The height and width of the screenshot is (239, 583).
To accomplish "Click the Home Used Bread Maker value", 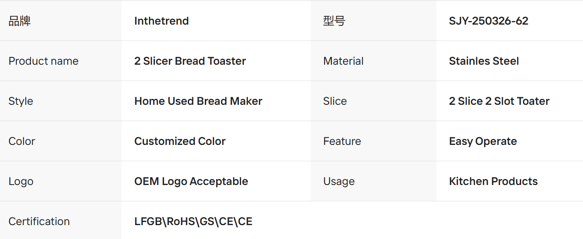I will coord(198,101).
